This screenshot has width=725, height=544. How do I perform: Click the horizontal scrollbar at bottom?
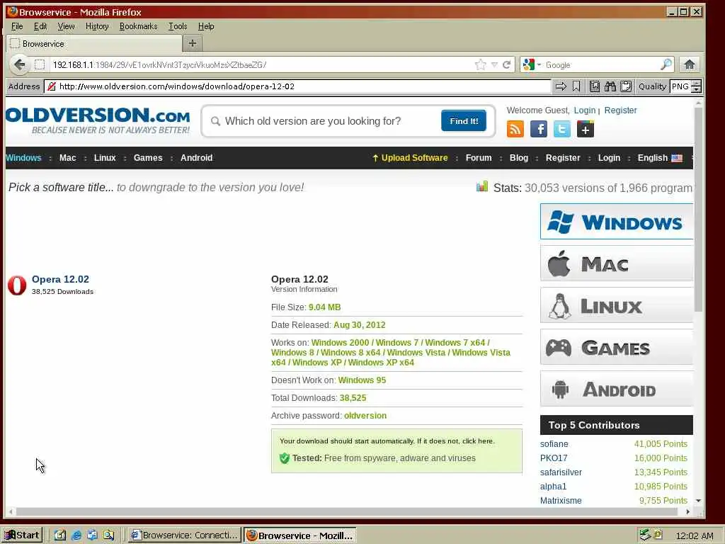point(348,511)
